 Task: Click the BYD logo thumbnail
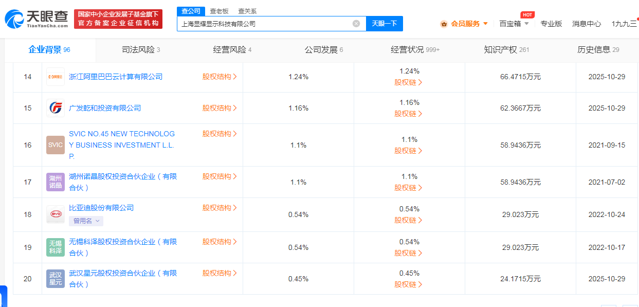click(x=56, y=214)
